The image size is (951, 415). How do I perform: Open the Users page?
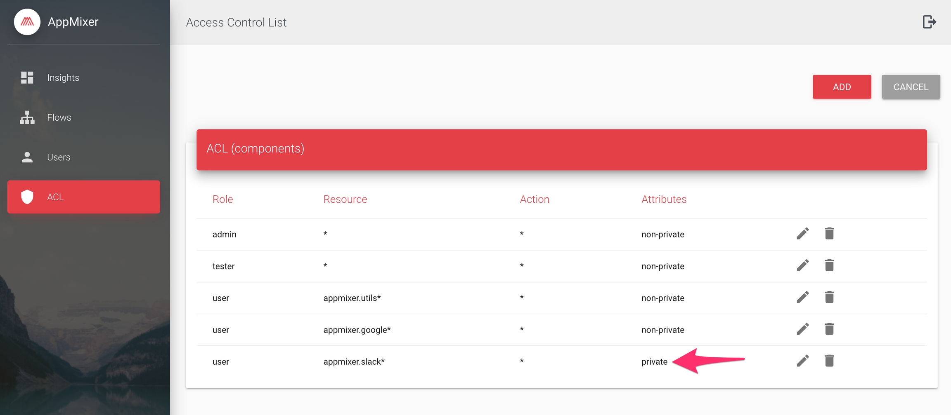tap(59, 157)
